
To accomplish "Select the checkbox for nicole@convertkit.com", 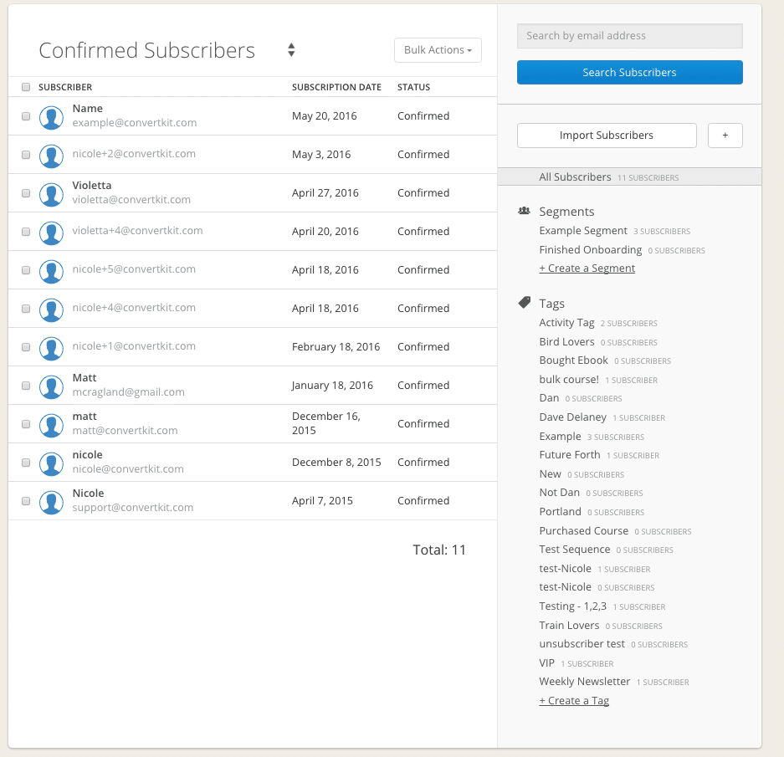I will click(x=26, y=463).
